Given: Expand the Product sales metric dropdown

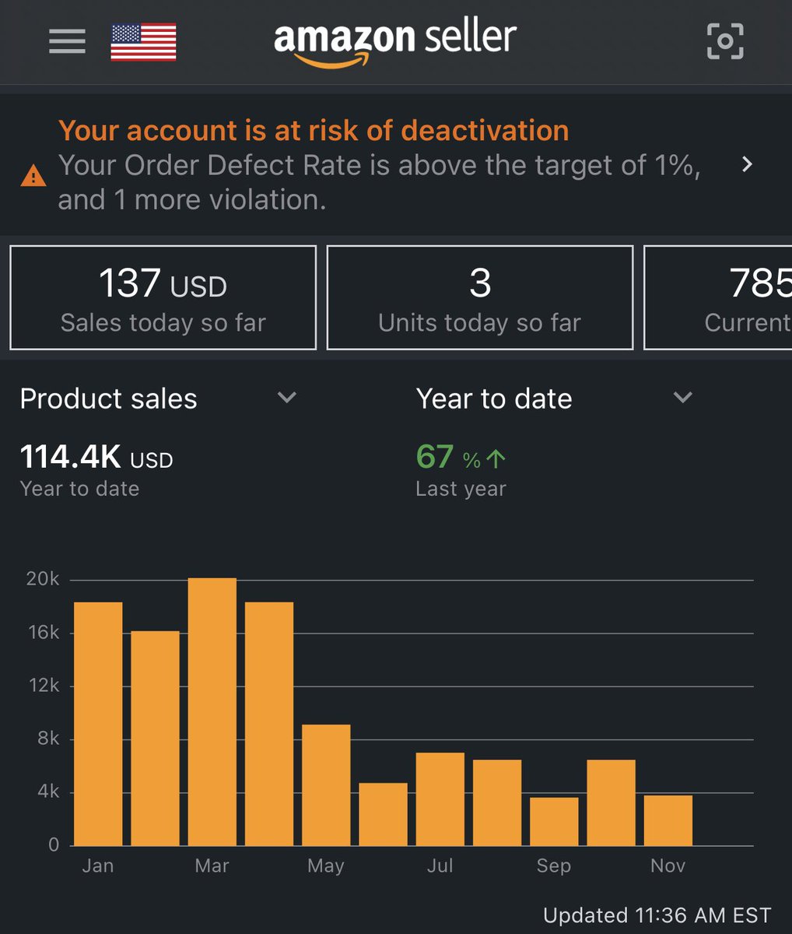Looking at the screenshot, I should [159, 399].
